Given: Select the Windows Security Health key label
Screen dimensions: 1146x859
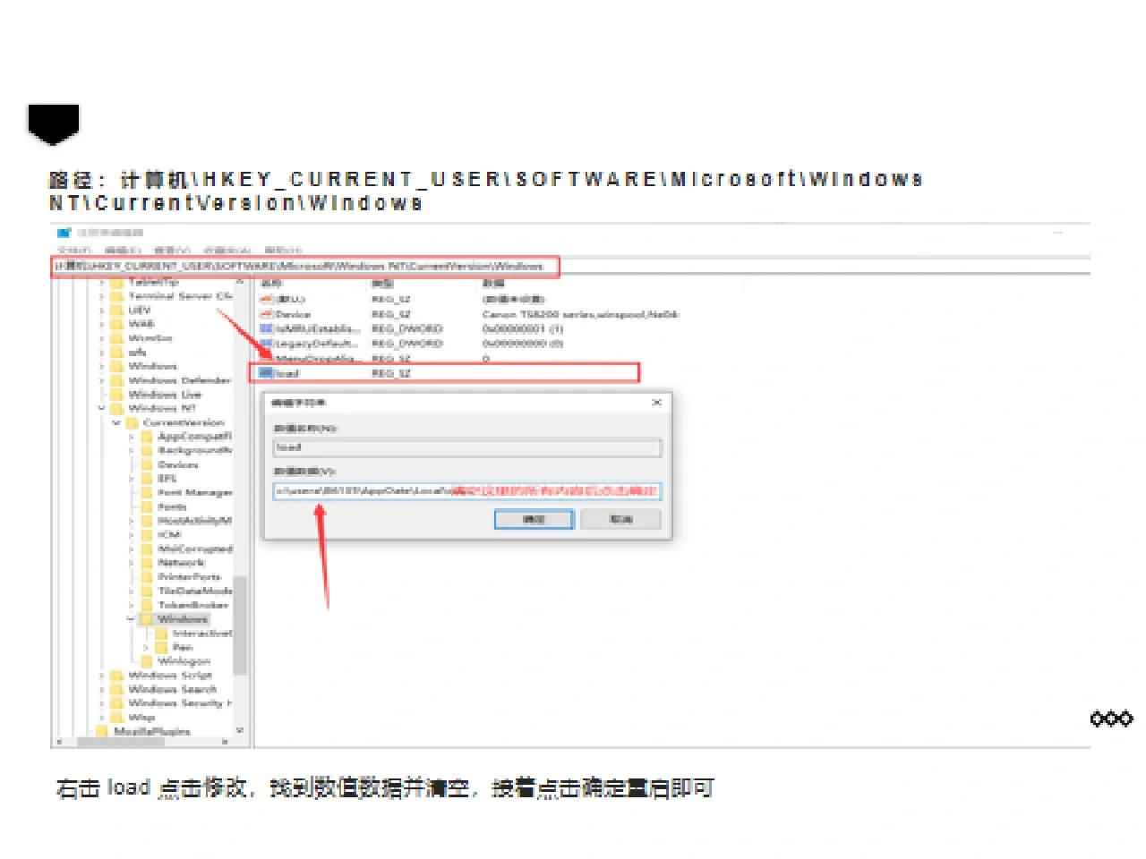Looking at the screenshot, I should click(x=180, y=703).
